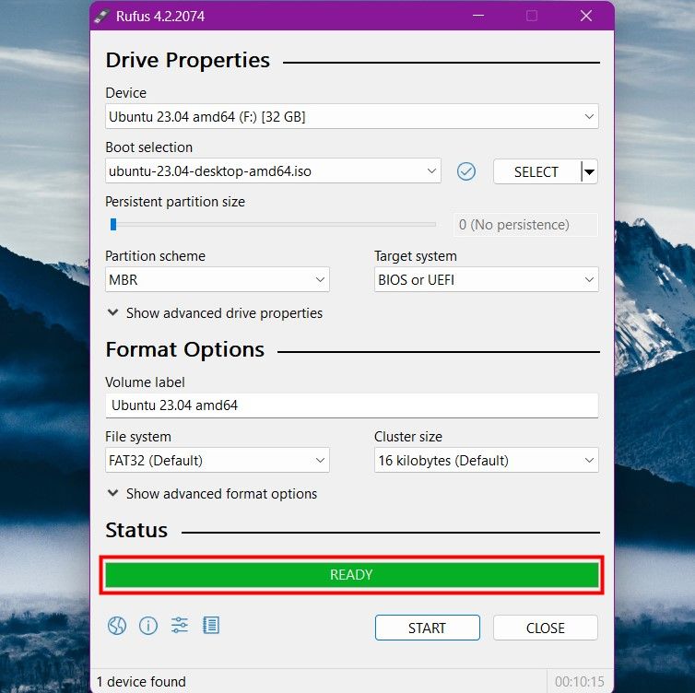The width and height of the screenshot is (695, 693).
Task: Open the File system FAT32 dropdown
Action: point(218,461)
